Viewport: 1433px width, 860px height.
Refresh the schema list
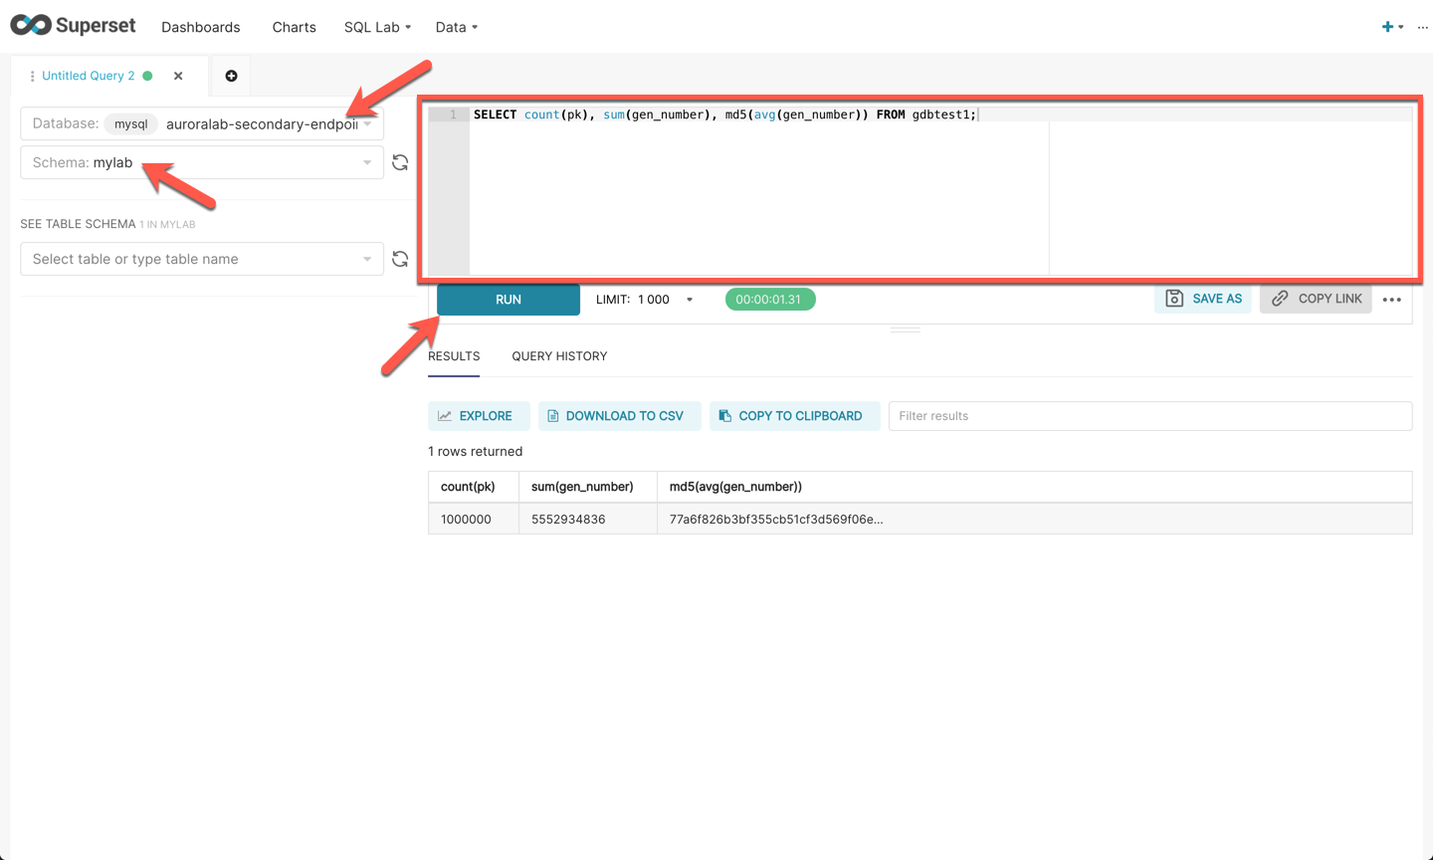click(x=400, y=162)
